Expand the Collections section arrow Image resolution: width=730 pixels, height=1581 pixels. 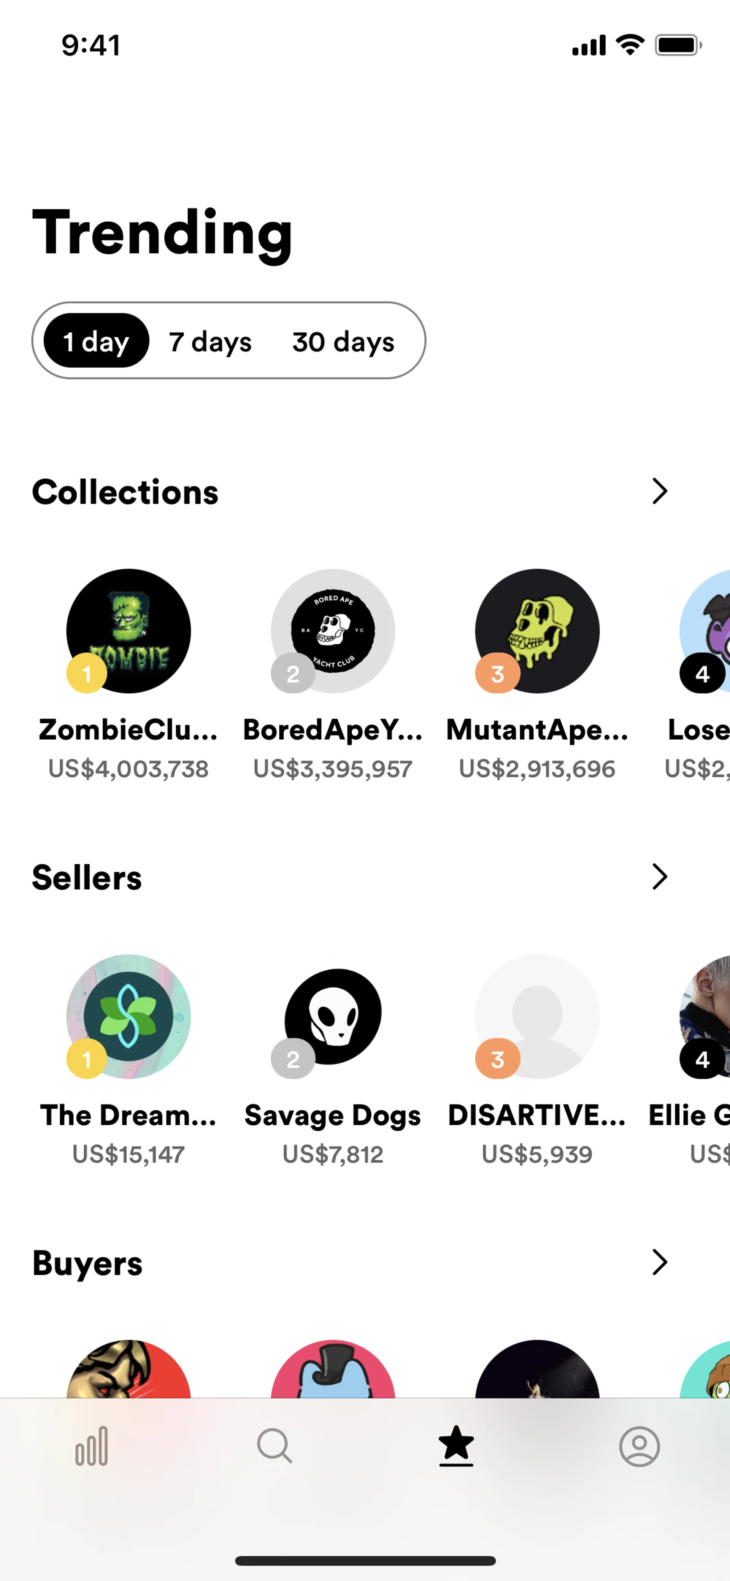[659, 491]
